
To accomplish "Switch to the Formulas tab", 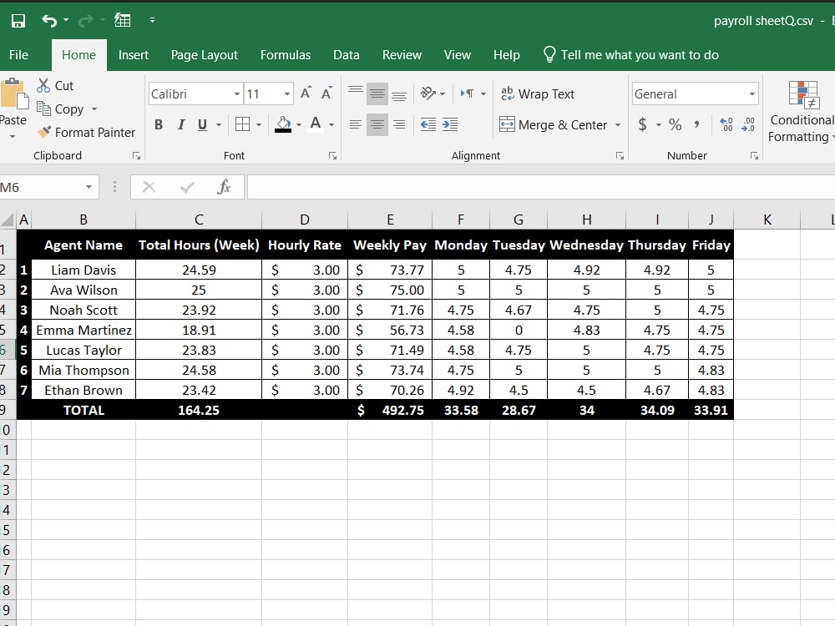I will (286, 55).
